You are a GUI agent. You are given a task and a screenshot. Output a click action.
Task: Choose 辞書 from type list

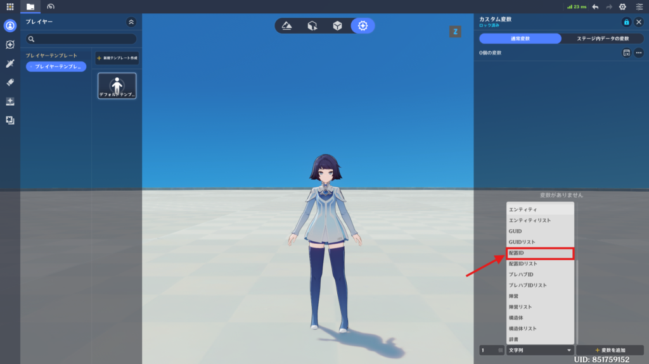click(x=540, y=339)
